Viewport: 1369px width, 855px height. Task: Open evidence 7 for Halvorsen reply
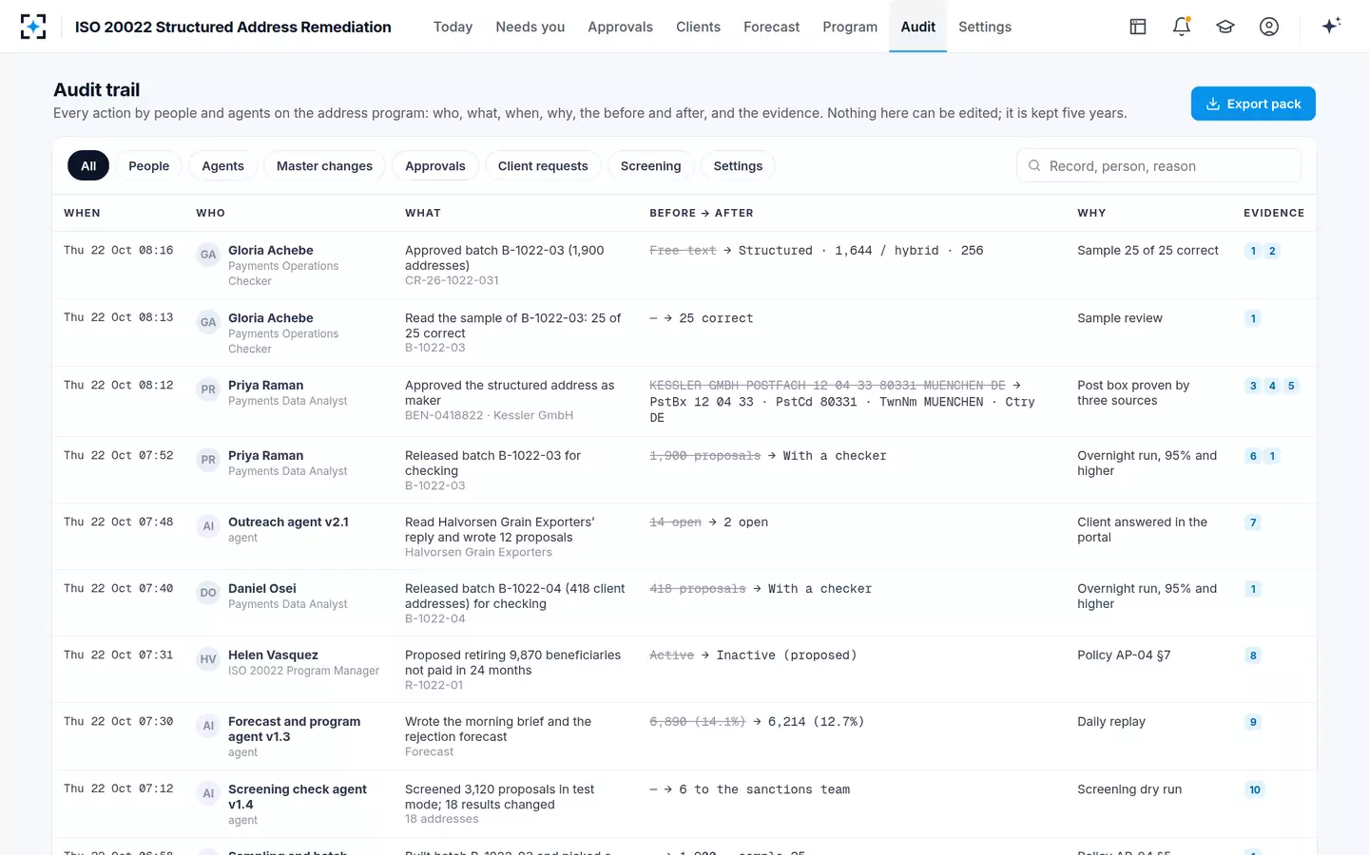[1253, 522]
